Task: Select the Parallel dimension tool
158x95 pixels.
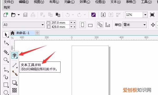Action: point(15,65)
